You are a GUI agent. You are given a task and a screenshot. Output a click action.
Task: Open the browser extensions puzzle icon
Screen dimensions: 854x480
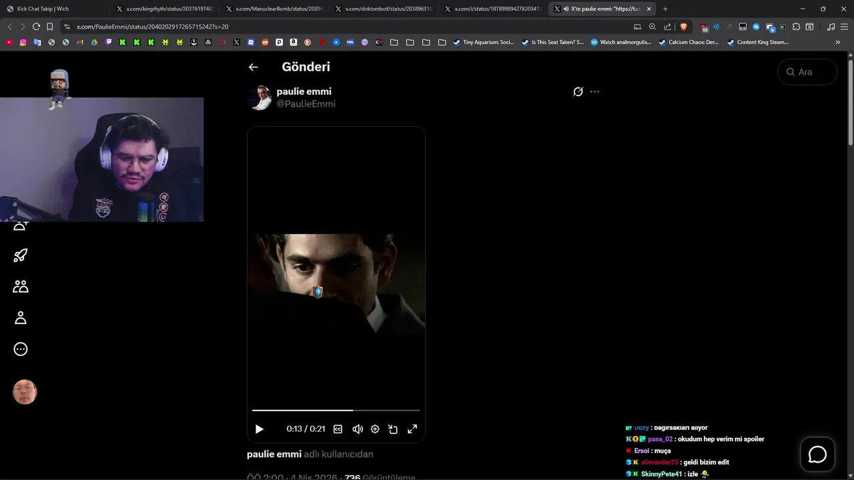[796, 27]
